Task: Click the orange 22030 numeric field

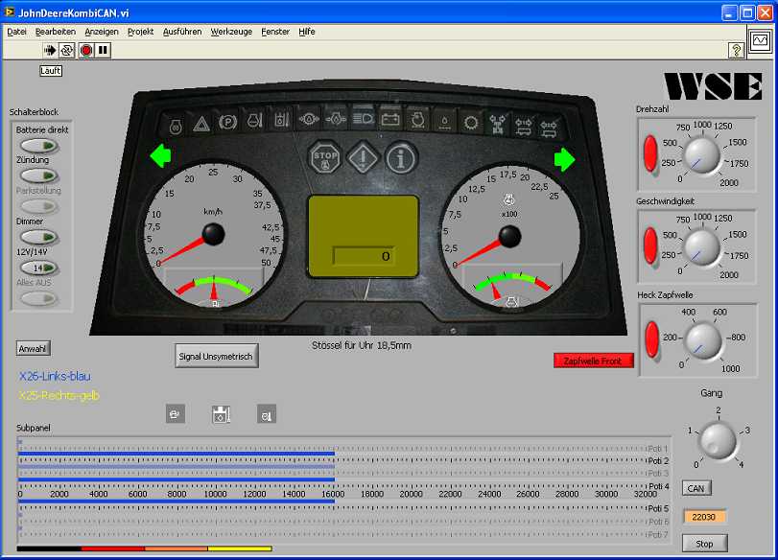Action: click(x=704, y=517)
